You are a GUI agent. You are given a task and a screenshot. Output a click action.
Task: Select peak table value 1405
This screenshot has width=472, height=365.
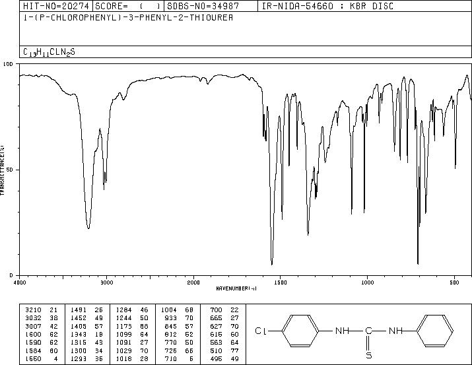point(79,326)
